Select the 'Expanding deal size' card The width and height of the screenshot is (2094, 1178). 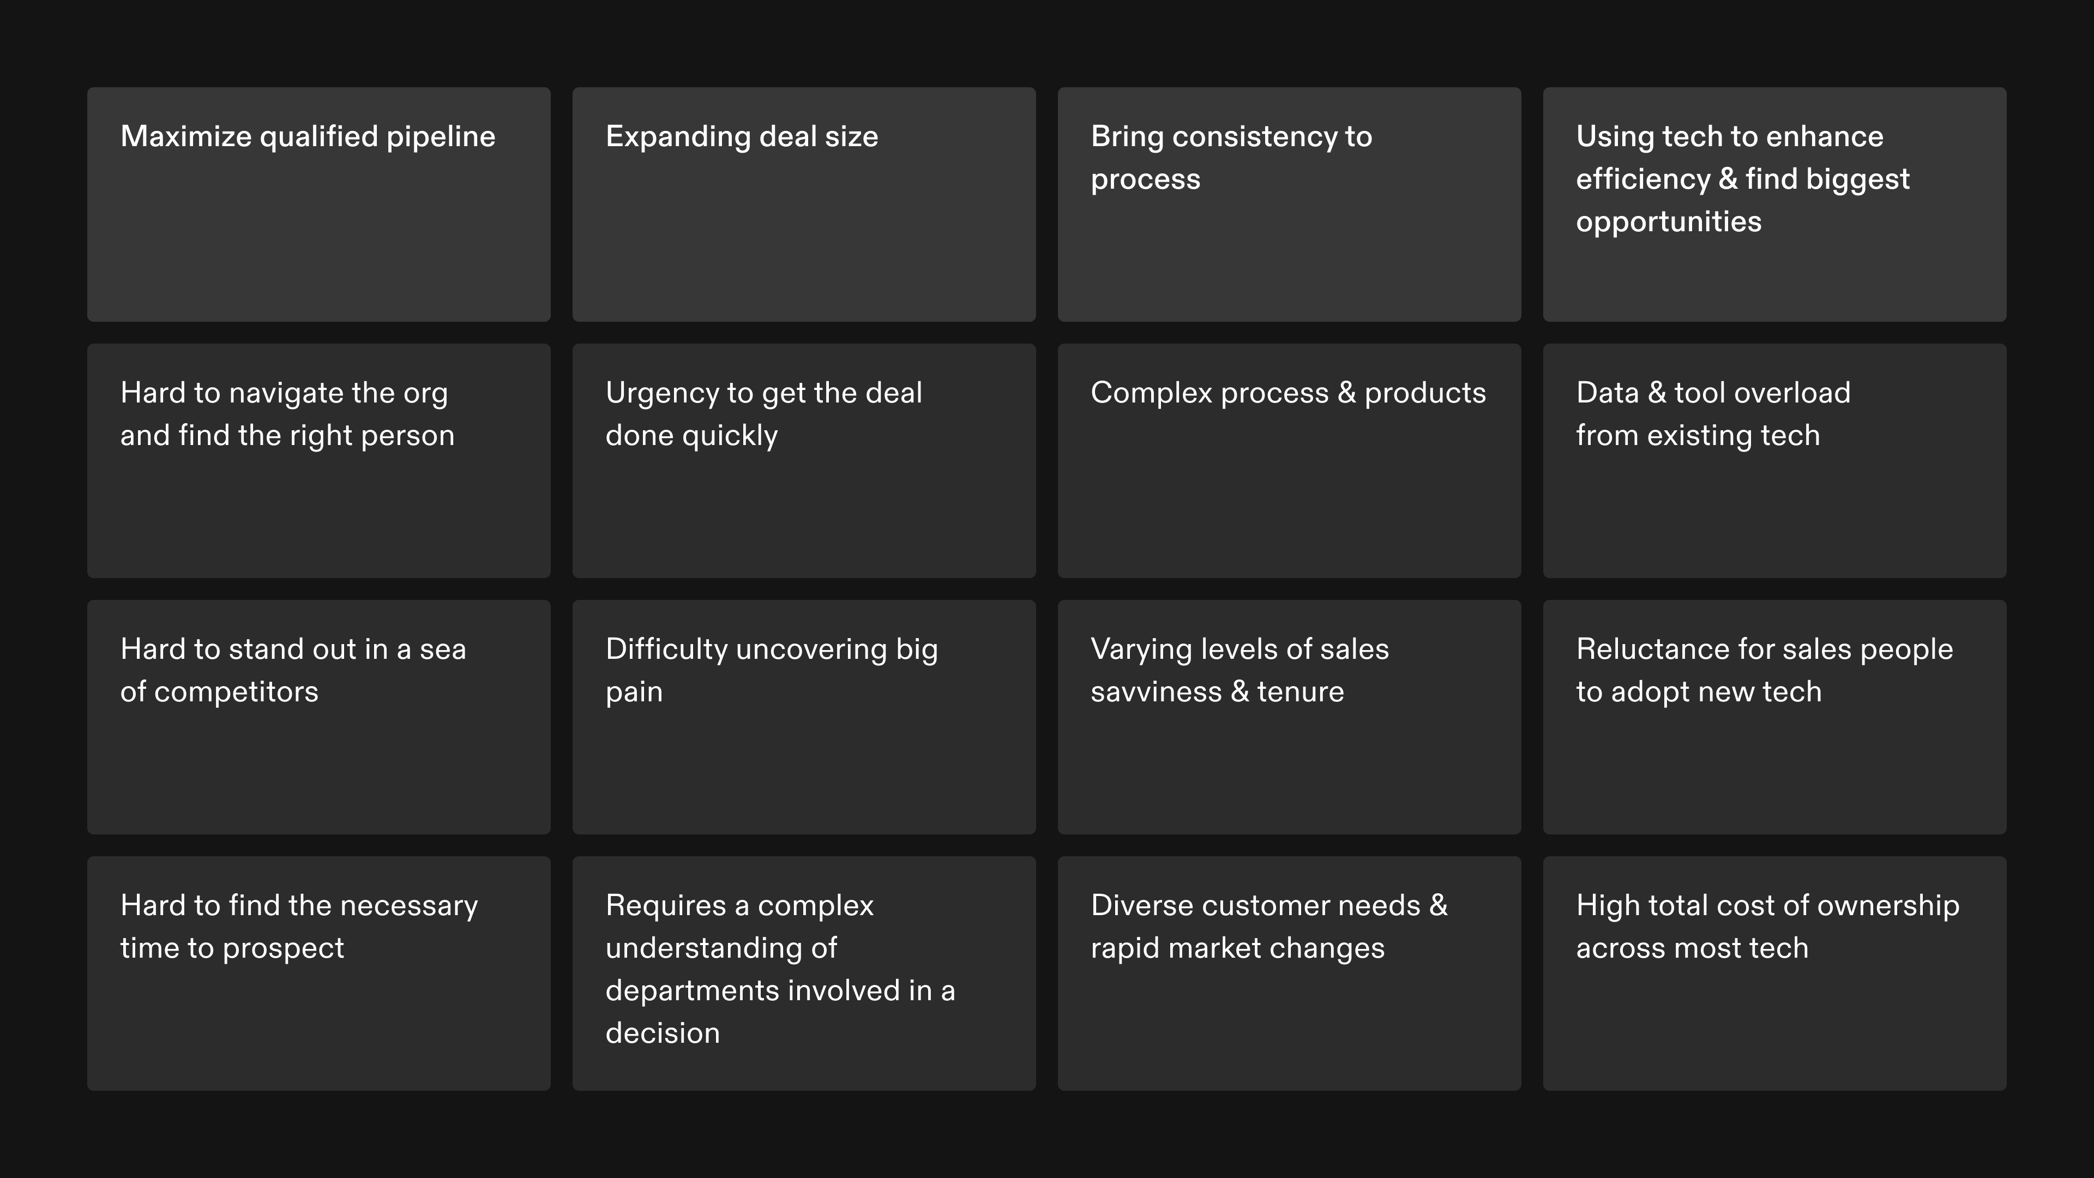[804, 204]
